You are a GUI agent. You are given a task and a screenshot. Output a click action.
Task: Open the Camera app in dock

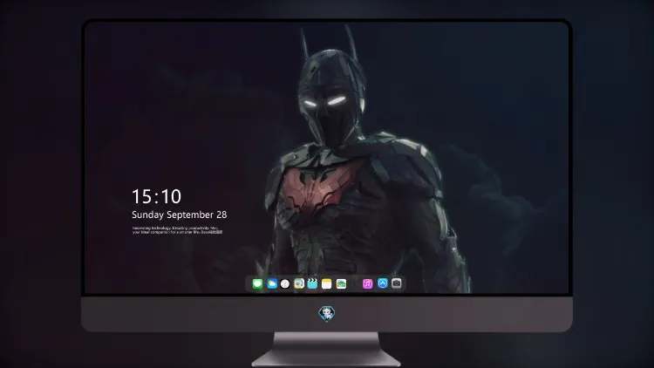point(396,283)
